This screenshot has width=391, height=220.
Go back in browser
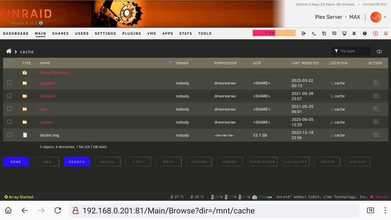pos(25,211)
